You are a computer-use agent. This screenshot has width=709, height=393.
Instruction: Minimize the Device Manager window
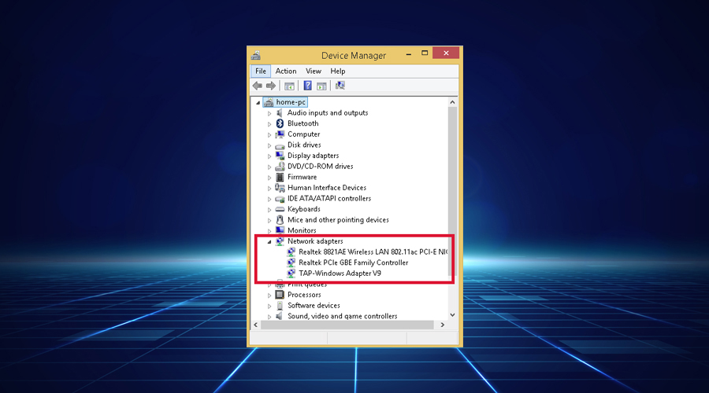tap(409, 53)
